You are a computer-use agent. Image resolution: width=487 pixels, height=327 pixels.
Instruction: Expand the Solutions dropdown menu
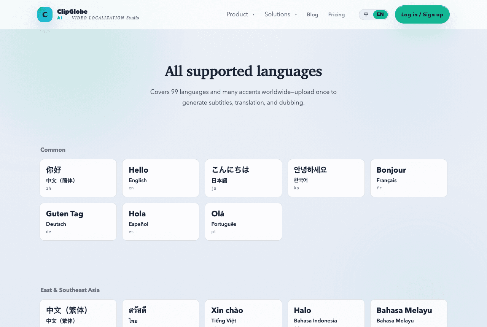[x=281, y=14]
